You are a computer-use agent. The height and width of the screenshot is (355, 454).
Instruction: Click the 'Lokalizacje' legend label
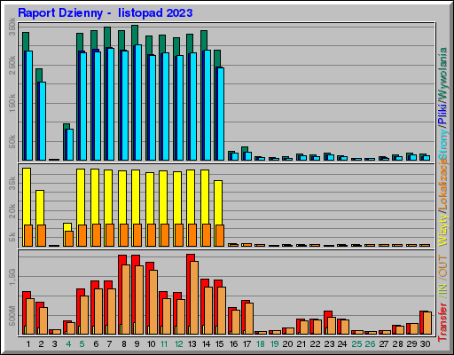pyautogui.click(x=442, y=185)
